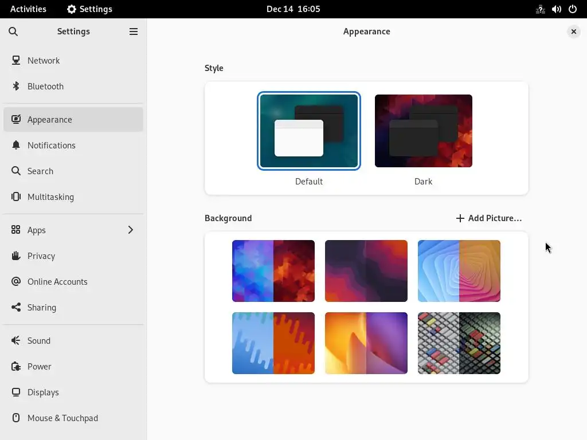Click the Privacy hand icon
The height and width of the screenshot is (440, 587).
point(15,256)
